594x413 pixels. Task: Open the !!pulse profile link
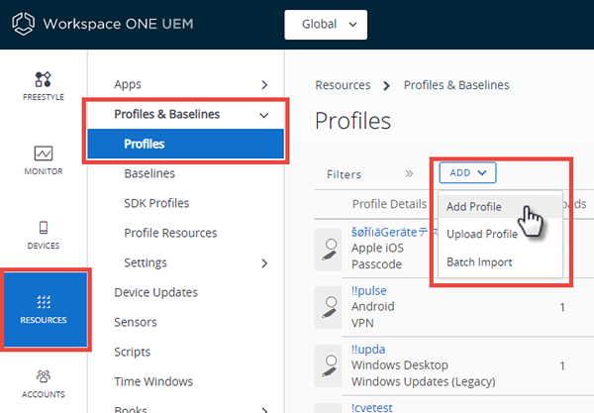click(x=369, y=290)
